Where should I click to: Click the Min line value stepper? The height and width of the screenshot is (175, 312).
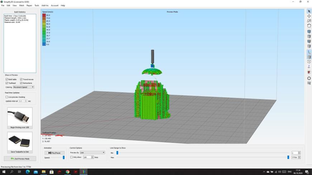point(299,153)
